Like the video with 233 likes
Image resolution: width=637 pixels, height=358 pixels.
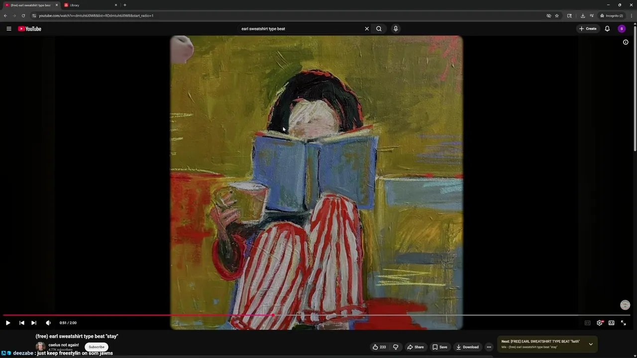click(379, 347)
